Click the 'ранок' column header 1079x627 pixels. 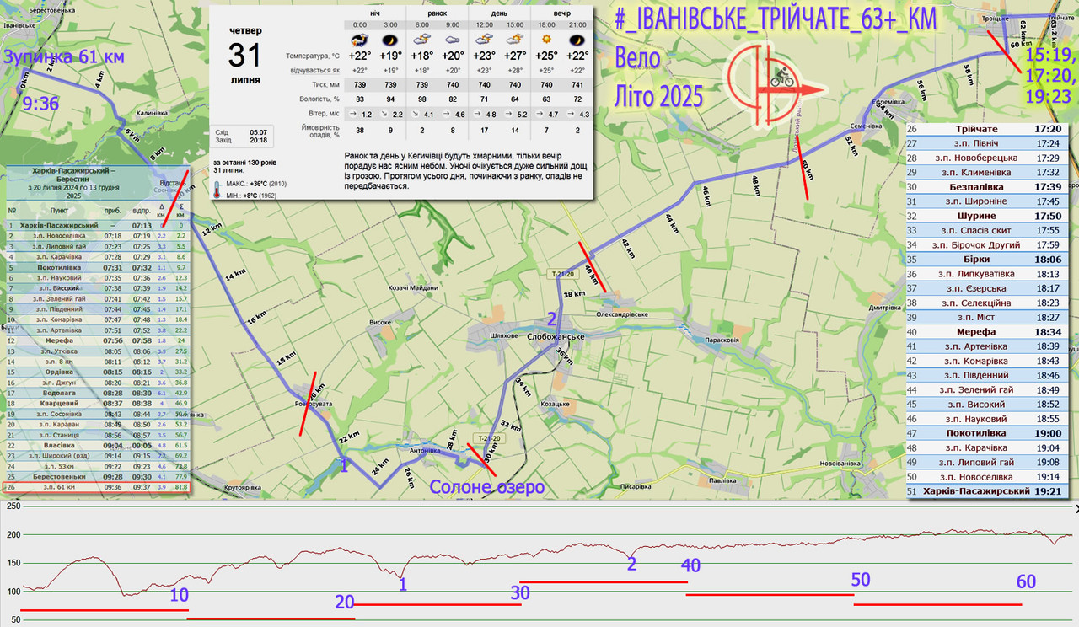(437, 13)
